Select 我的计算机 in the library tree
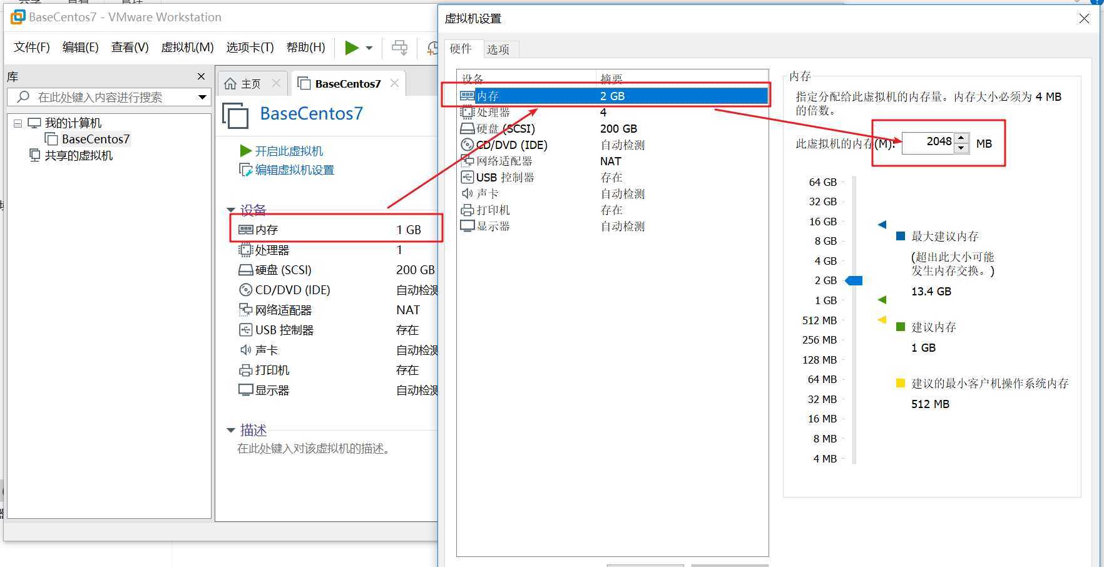The width and height of the screenshot is (1104, 567). click(x=73, y=123)
